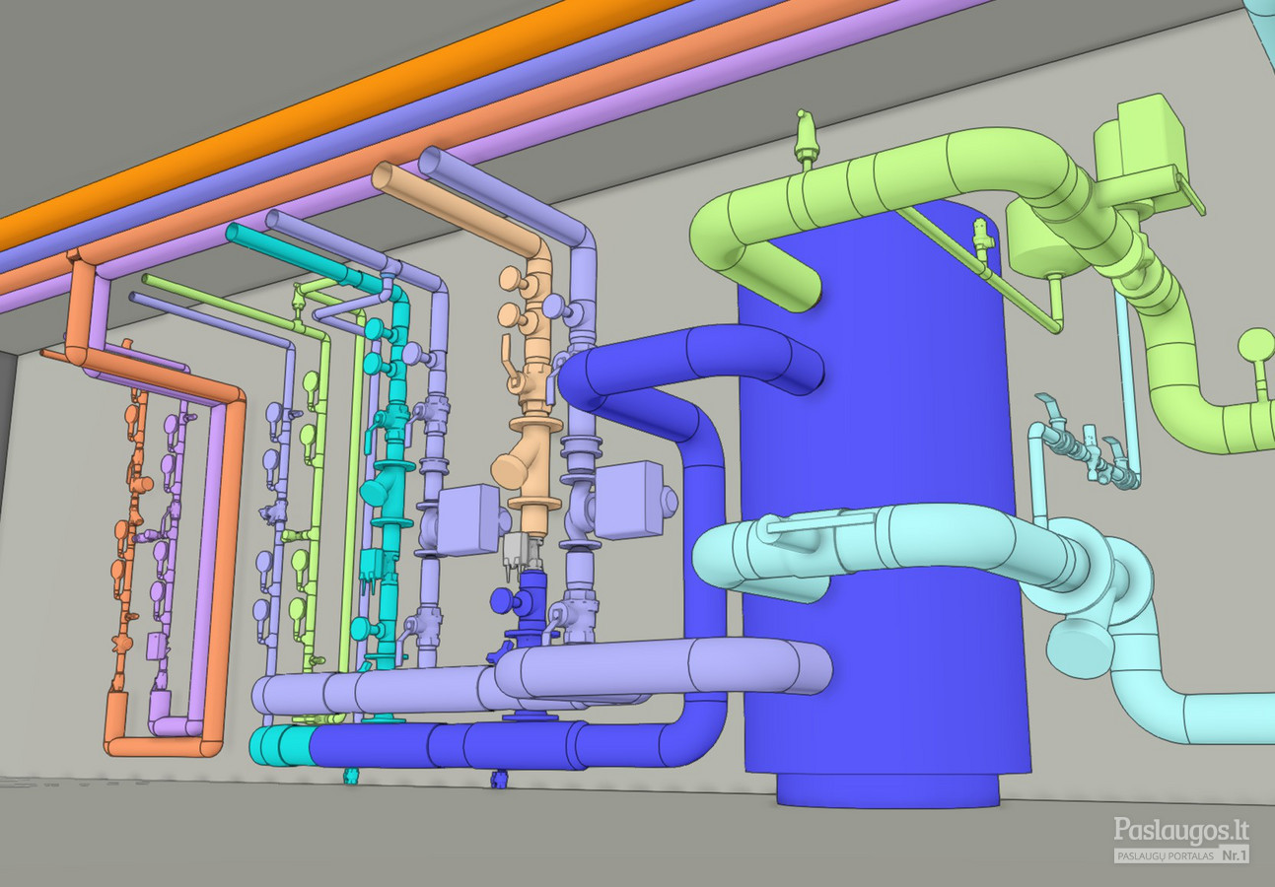Screen dimensions: 1275x887
Task: Pick the light cyan pipe wrapping the tank
Action: [887, 545]
